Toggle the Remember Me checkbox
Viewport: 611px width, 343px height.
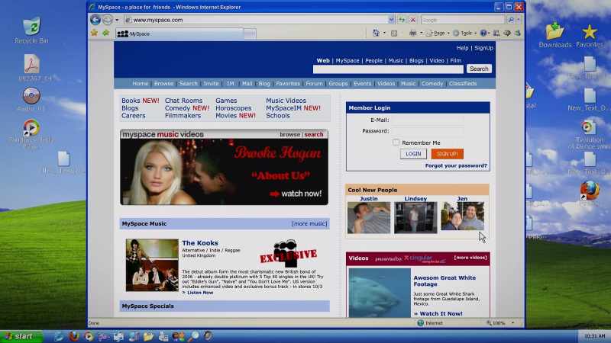click(x=396, y=143)
